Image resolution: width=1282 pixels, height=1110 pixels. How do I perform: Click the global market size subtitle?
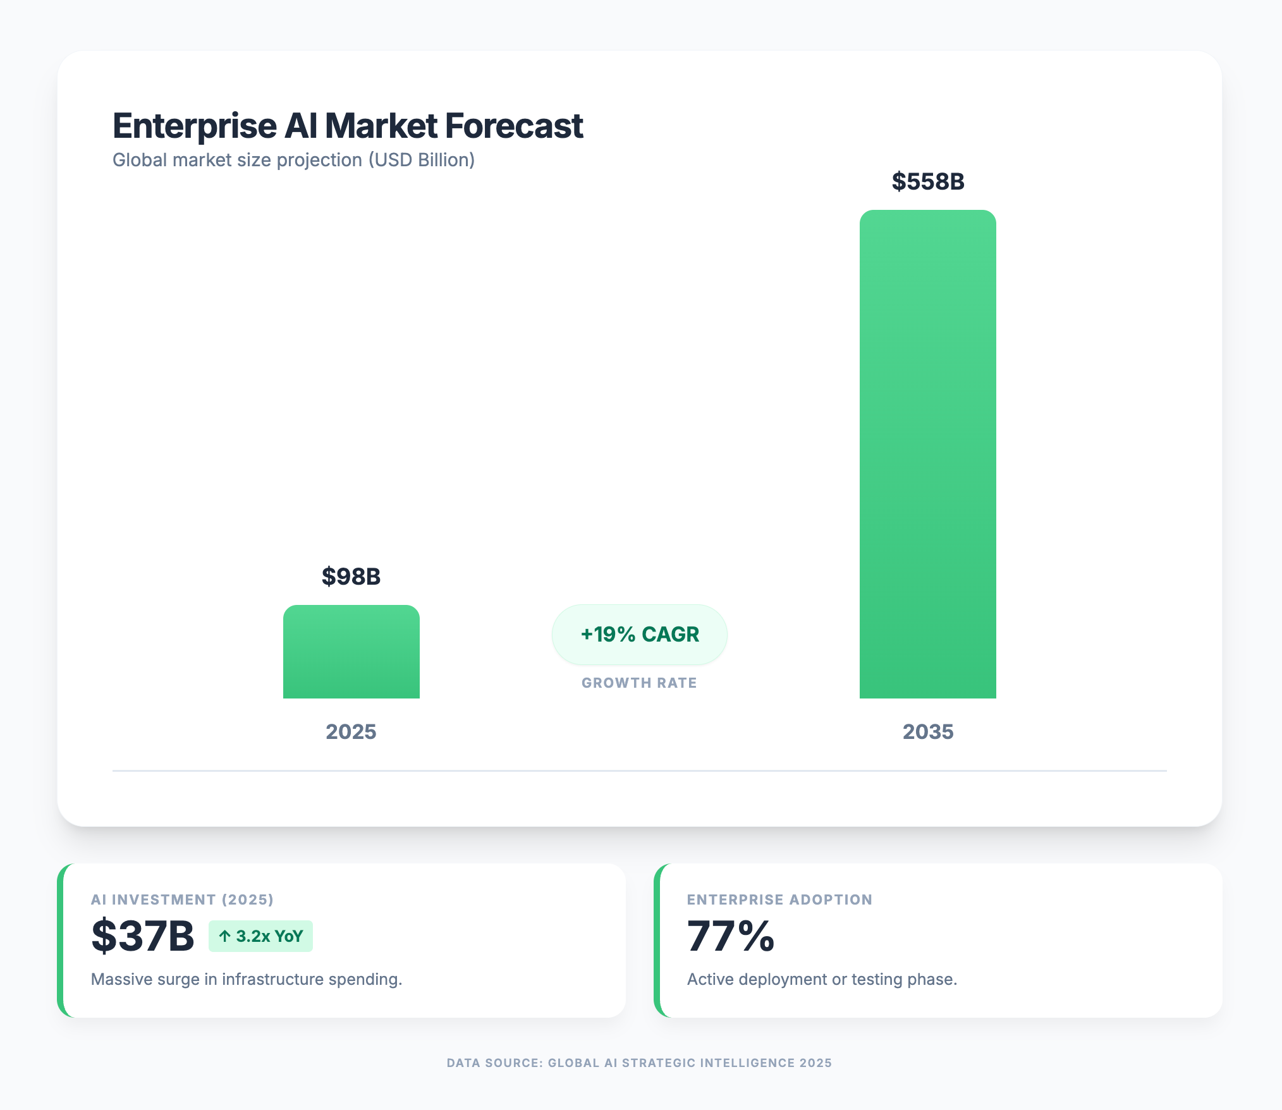(293, 160)
